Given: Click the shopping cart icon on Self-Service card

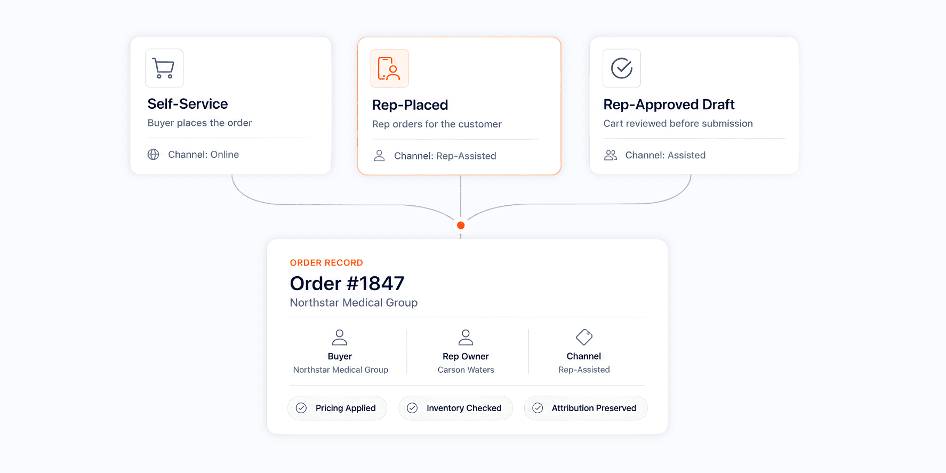Looking at the screenshot, I should (164, 68).
